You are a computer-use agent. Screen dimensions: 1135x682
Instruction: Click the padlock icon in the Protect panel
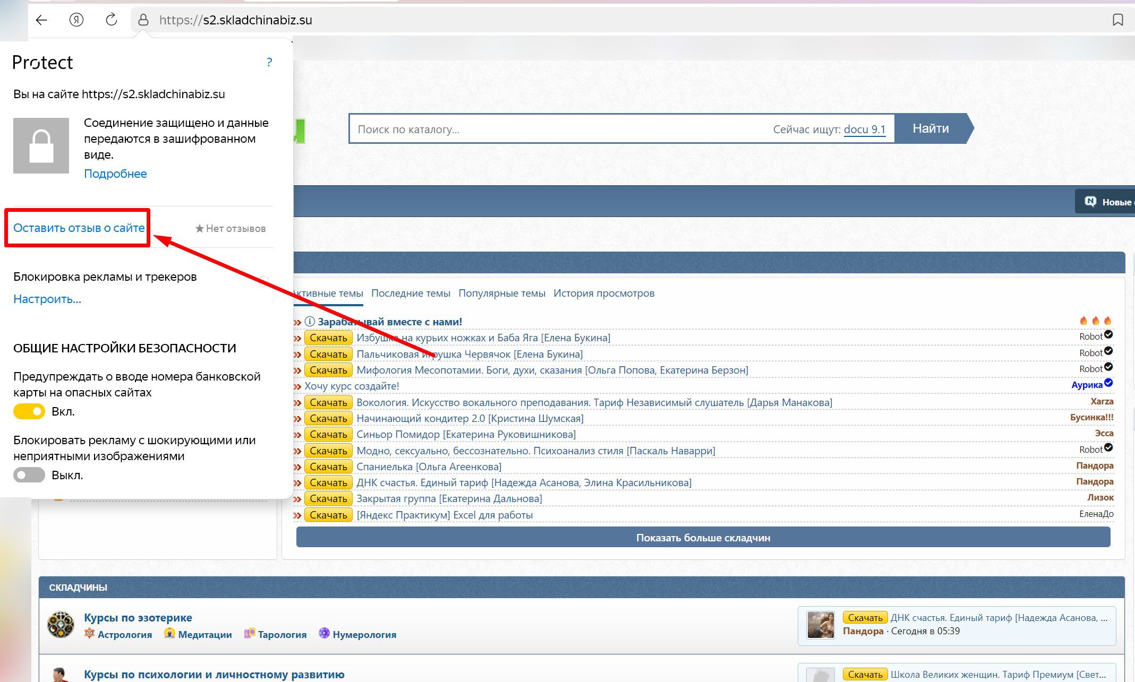coord(41,147)
